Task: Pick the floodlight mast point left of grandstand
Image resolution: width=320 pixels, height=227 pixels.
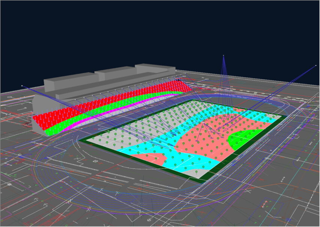Action: tap(22, 86)
